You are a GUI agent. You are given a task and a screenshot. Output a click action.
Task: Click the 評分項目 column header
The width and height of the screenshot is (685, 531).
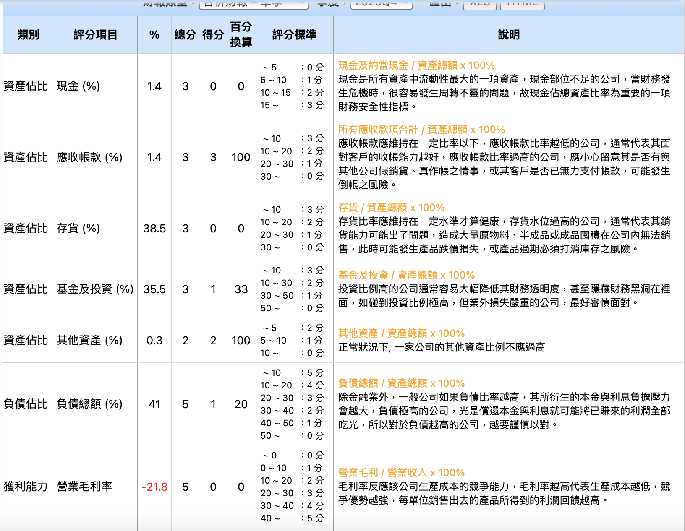point(96,35)
